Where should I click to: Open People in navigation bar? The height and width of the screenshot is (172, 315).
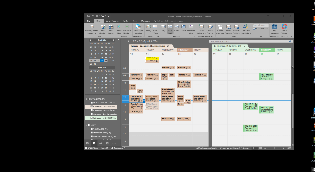click(101, 143)
